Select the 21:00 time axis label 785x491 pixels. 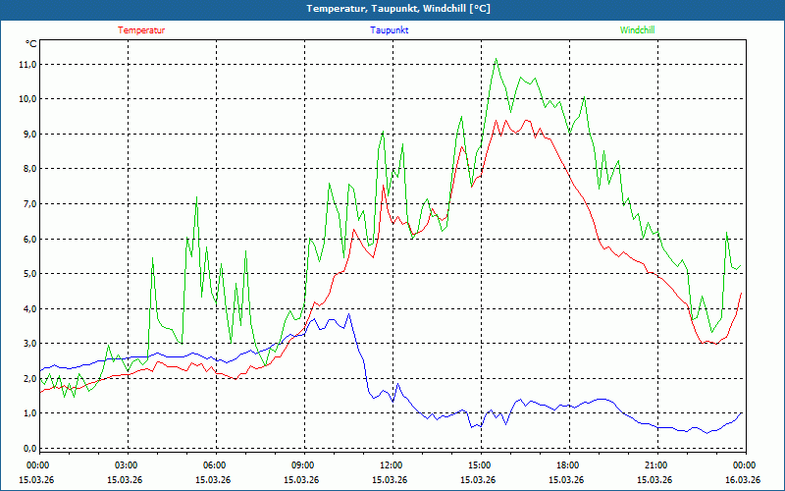[655, 465]
